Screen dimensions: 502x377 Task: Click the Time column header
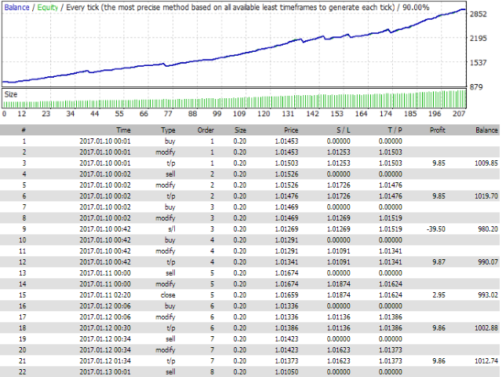coord(123,130)
